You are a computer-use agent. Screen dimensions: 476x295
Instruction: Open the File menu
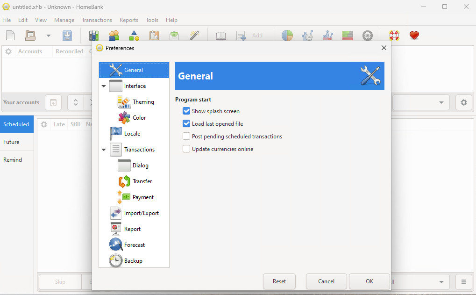(x=7, y=20)
